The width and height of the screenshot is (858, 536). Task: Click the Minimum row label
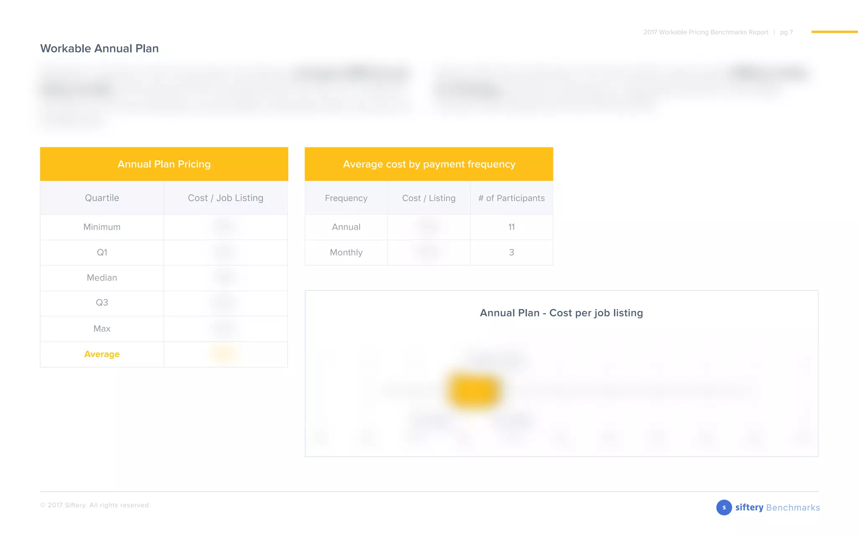[102, 227]
